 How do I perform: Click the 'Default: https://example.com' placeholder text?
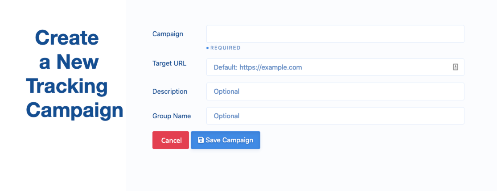[x=258, y=67]
